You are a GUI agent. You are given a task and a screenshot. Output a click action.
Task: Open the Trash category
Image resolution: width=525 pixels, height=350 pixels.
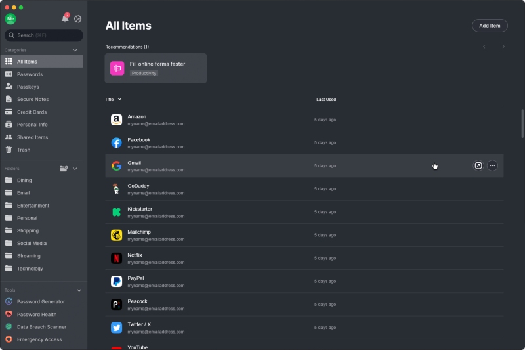pyautogui.click(x=42, y=150)
